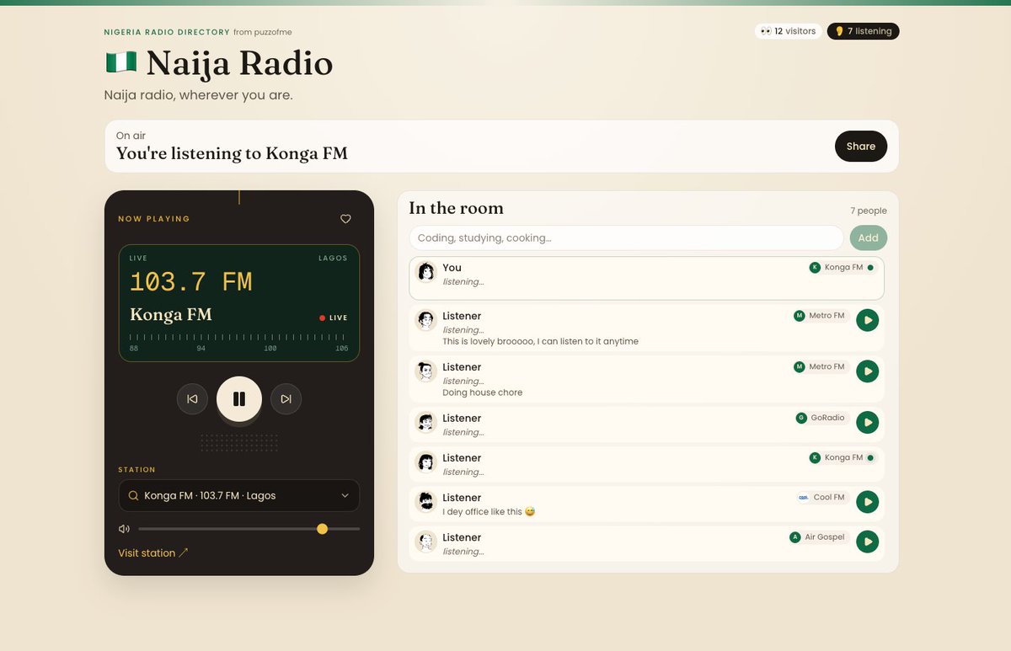Click "This is lovely brooooo" message
This screenshot has width=1011, height=651.
tap(540, 342)
